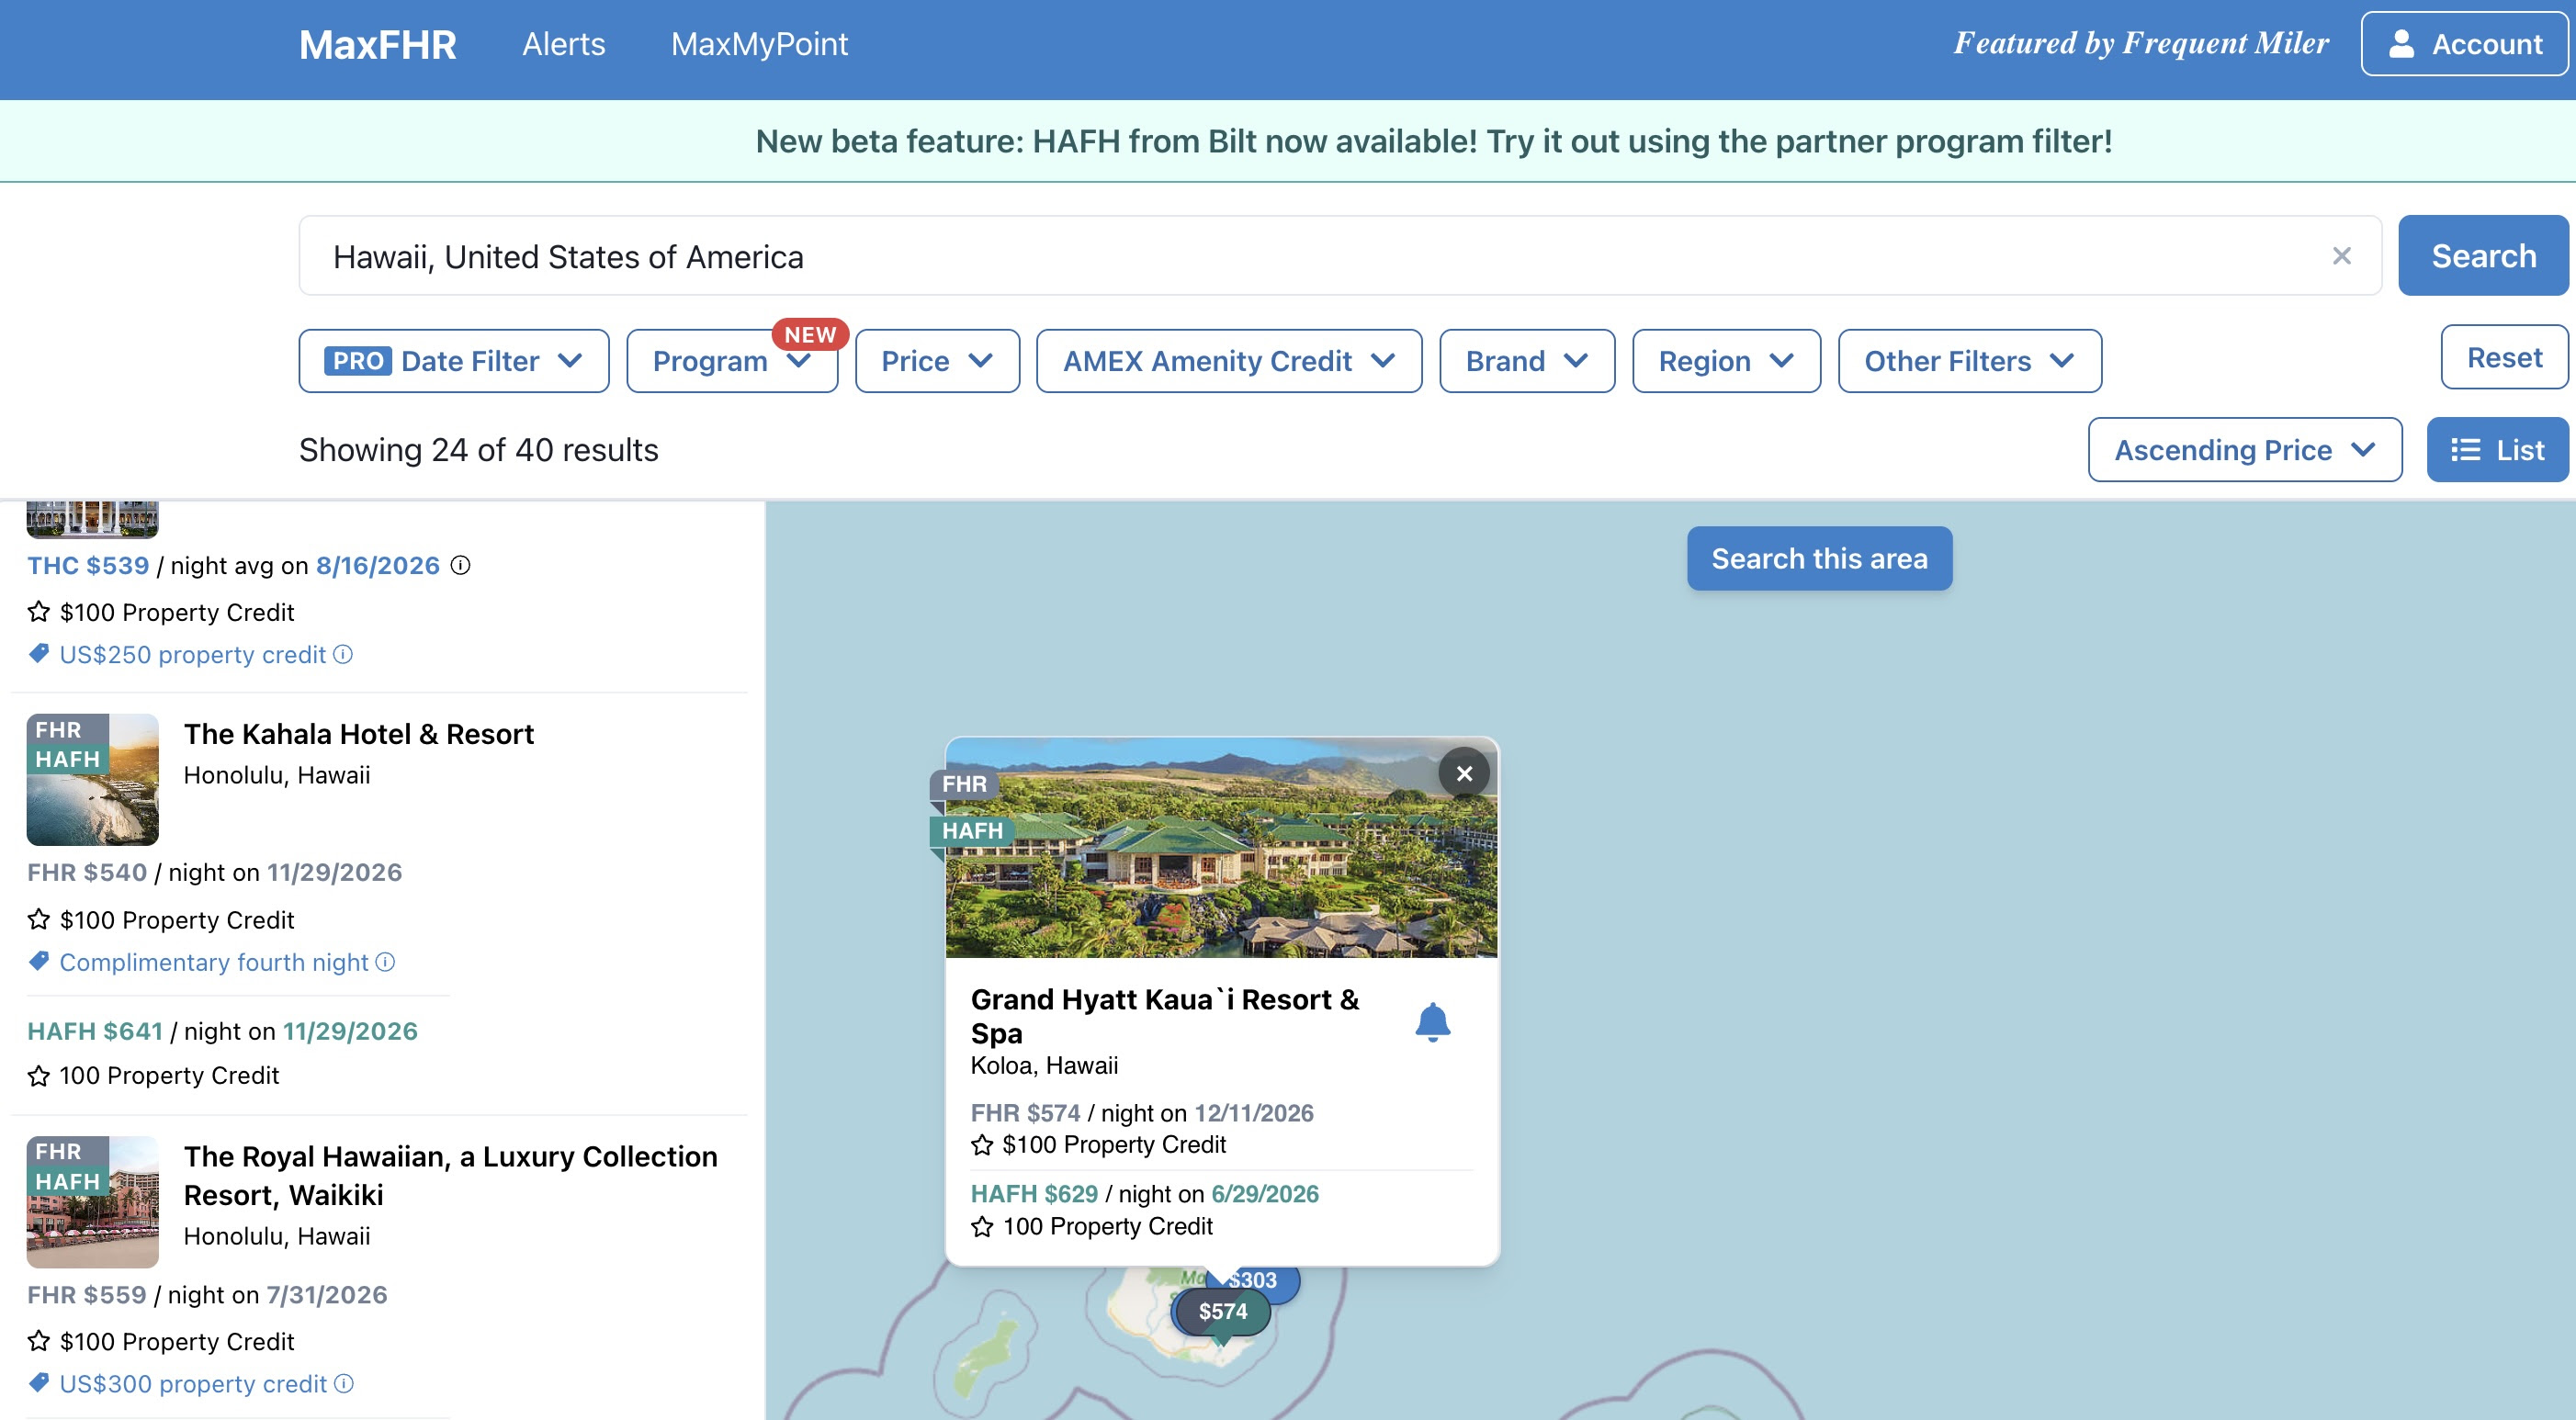The width and height of the screenshot is (2576, 1420).
Task: Click Royal Hawaiian FHR $559 price text
Action: click(87, 1294)
